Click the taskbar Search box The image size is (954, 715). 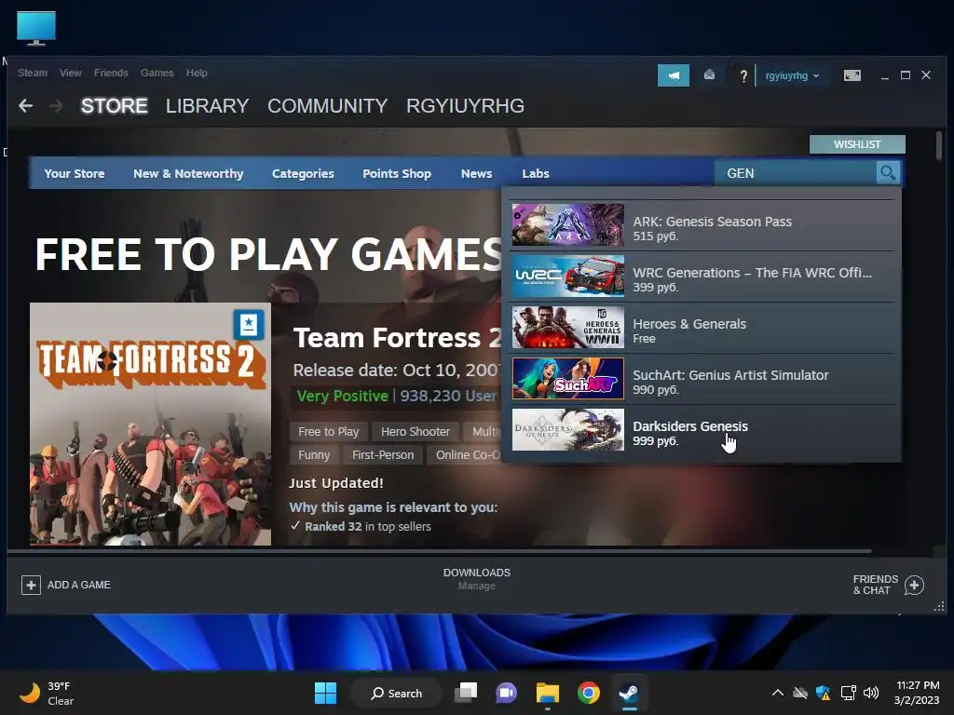pos(396,693)
